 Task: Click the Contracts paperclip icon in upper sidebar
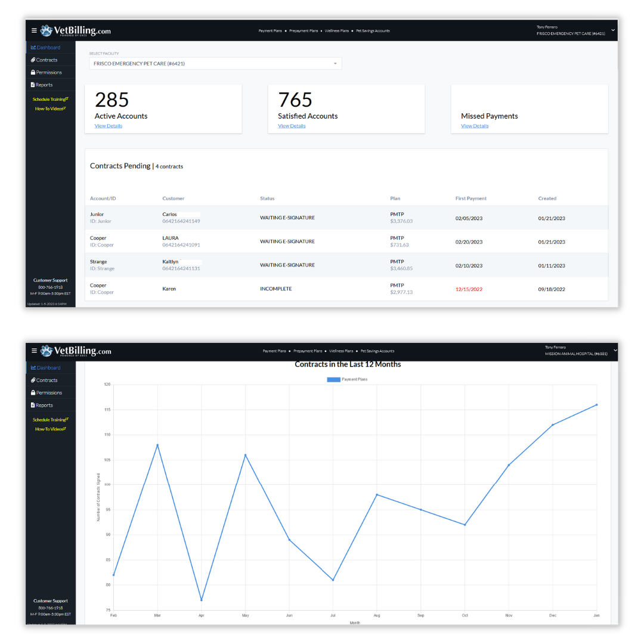[33, 60]
